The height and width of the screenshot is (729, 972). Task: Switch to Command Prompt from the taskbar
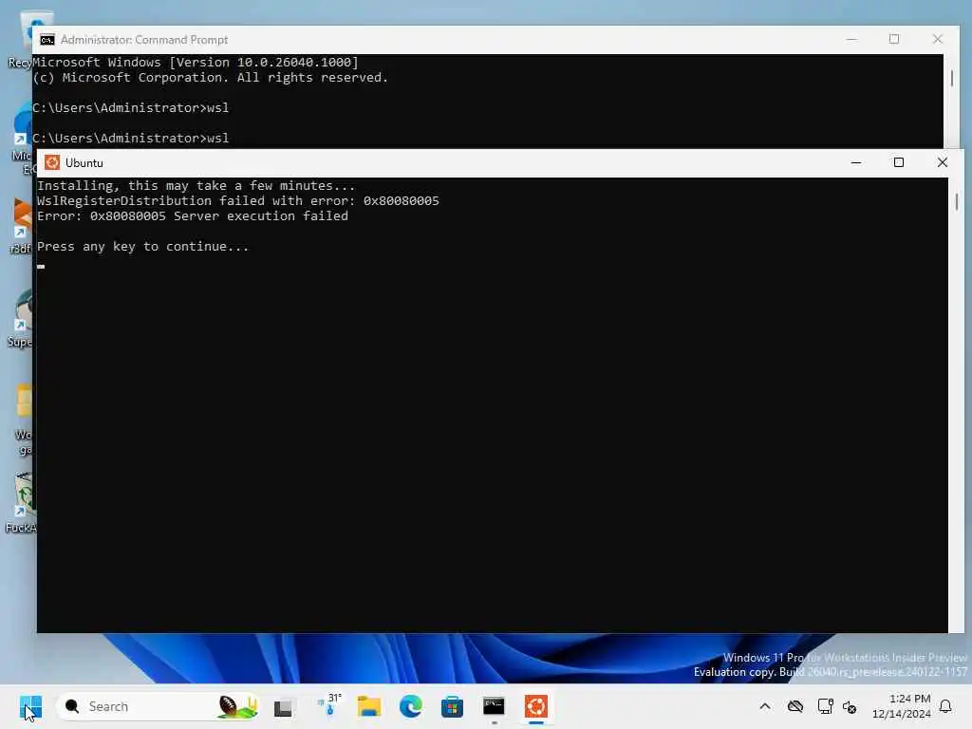coord(494,706)
